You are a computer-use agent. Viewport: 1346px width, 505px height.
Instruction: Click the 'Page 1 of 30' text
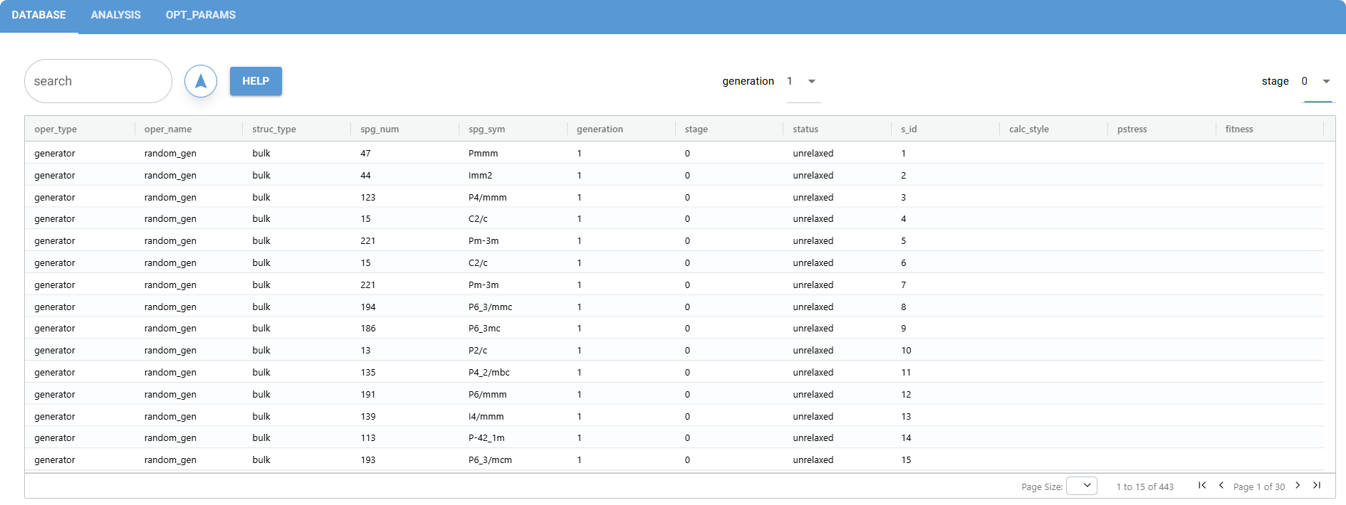pyautogui.click(x=1259, y=487)
